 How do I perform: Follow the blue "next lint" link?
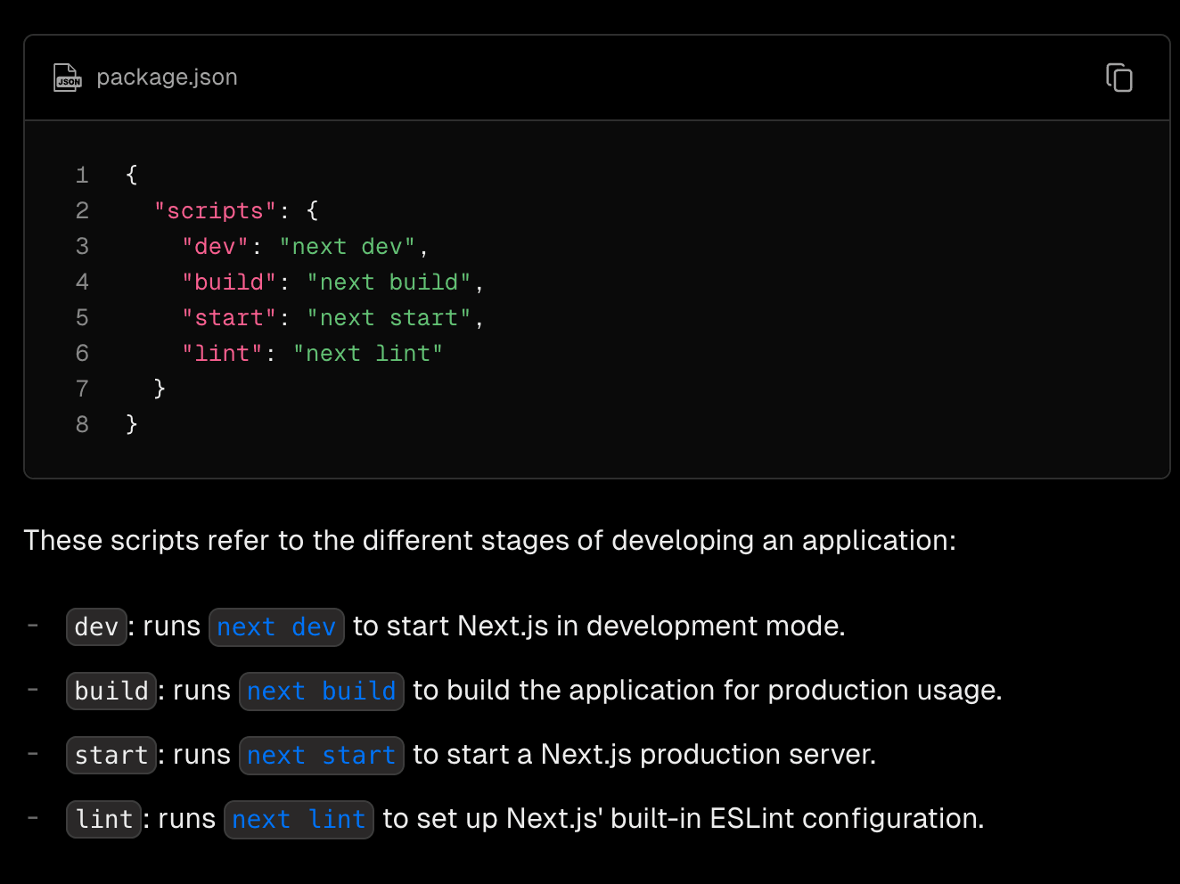tap(298, 820)
